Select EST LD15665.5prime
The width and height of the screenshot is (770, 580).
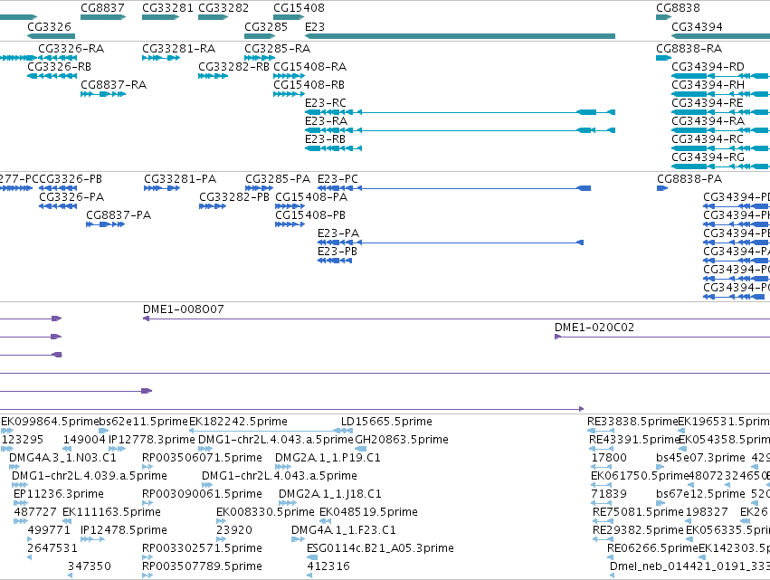tap(347, 431)
